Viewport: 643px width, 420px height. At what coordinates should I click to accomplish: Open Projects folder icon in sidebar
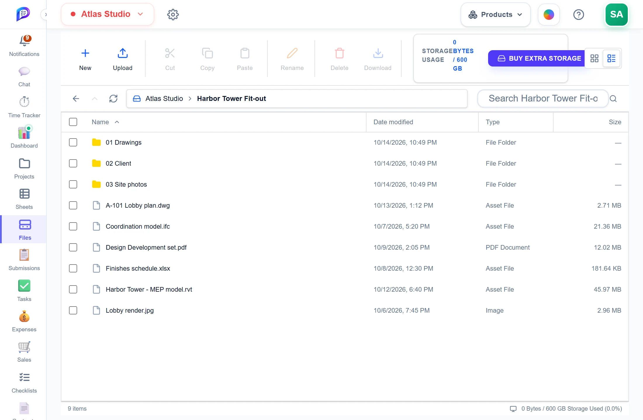click(x=24, y=164)
